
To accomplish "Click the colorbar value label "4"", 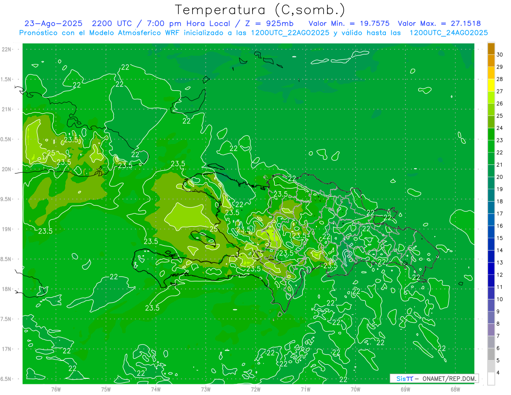I will click(x=499, y=373).
